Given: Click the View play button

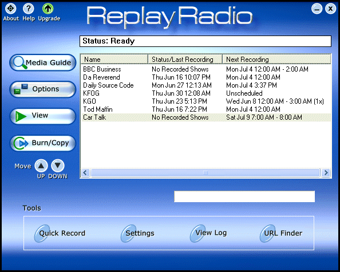Looking at the screenshot, I should pyautogui.click(x=43, y=116).
